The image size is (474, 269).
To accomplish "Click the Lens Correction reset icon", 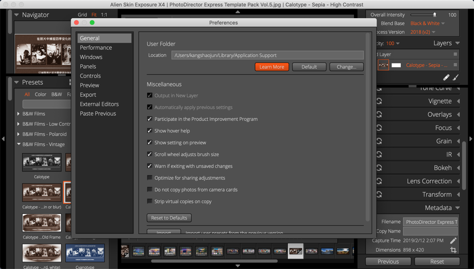I will click(x=379, y=181).
